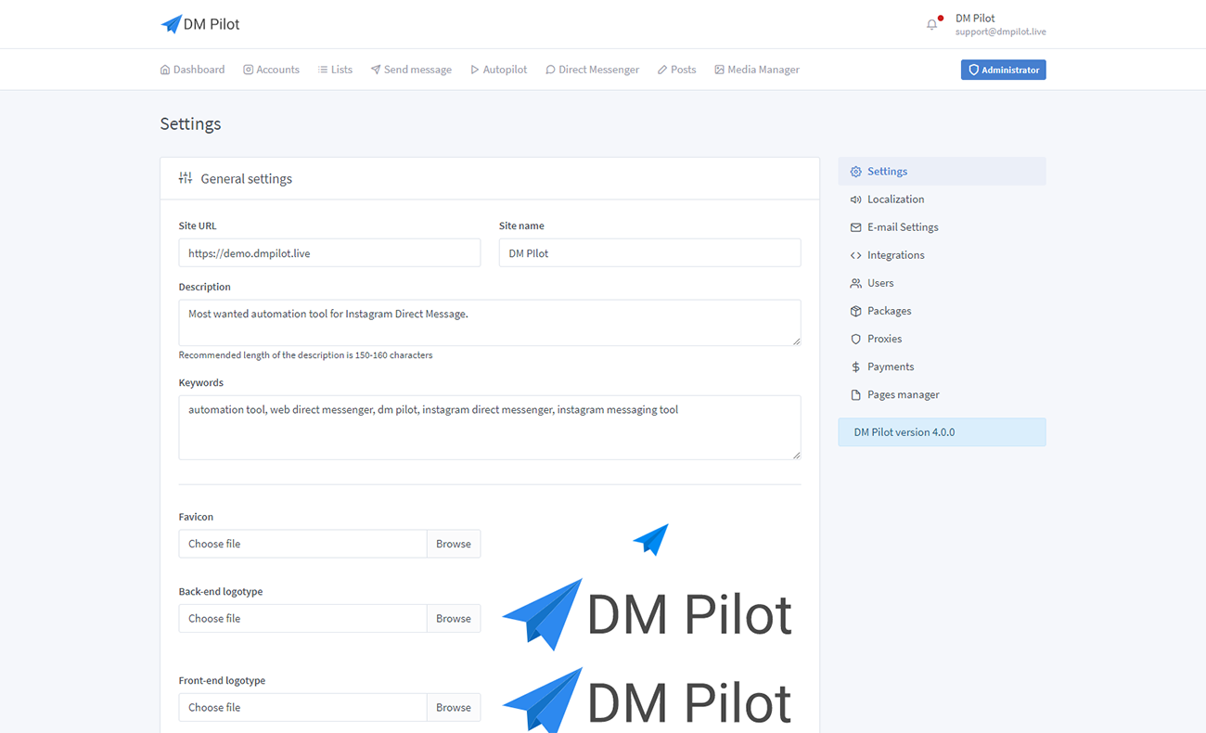Open the Dashboard menu item
Viewport: 1206px width, 733px height.
coord(192,70)
